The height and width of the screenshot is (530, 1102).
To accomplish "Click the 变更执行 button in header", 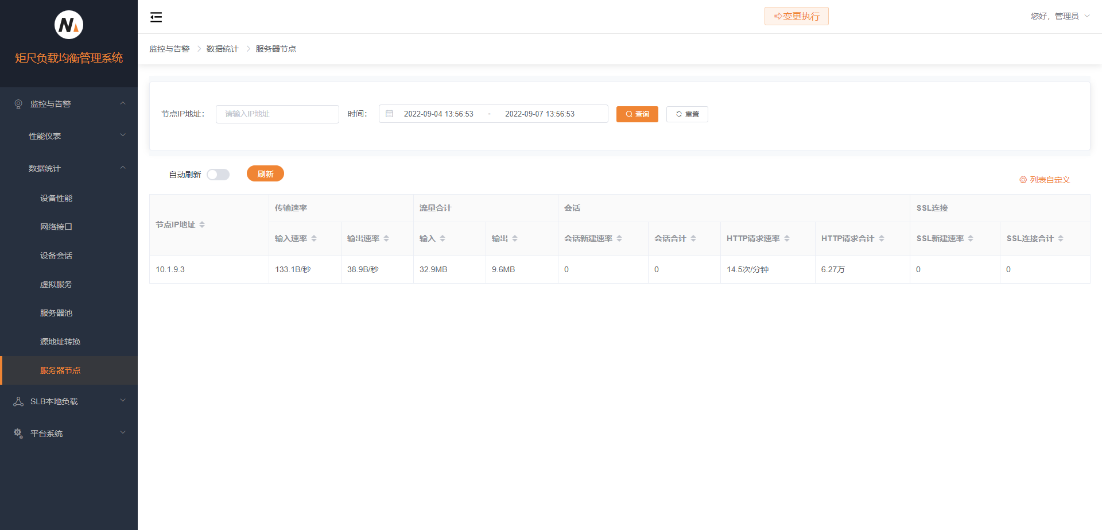I will tap(796, 16).
